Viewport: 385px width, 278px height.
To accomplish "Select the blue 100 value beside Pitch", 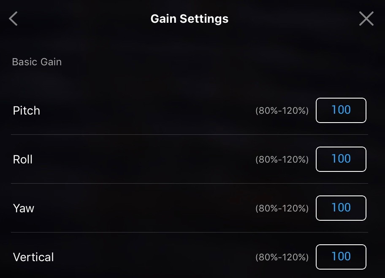I will click(x=341, y=110).
